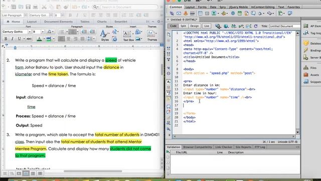Insert a Comment in Dreamweaver

point(253,14)
